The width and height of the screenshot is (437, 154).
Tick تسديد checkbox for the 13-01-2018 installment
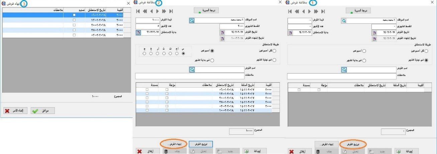[x=74, y=20]
